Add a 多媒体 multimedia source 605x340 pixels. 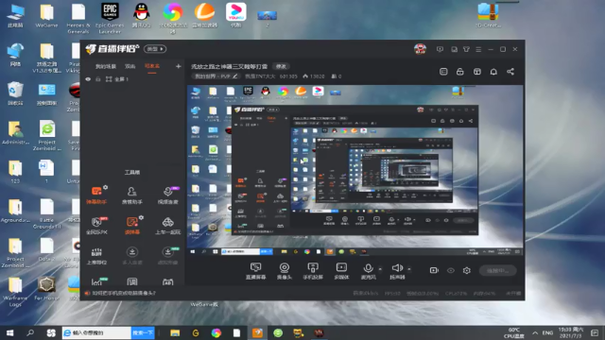[341, 271]
